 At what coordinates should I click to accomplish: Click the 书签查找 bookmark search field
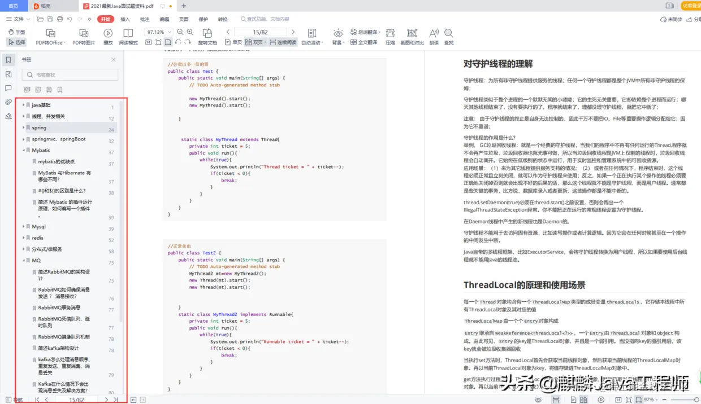point(70,74)
